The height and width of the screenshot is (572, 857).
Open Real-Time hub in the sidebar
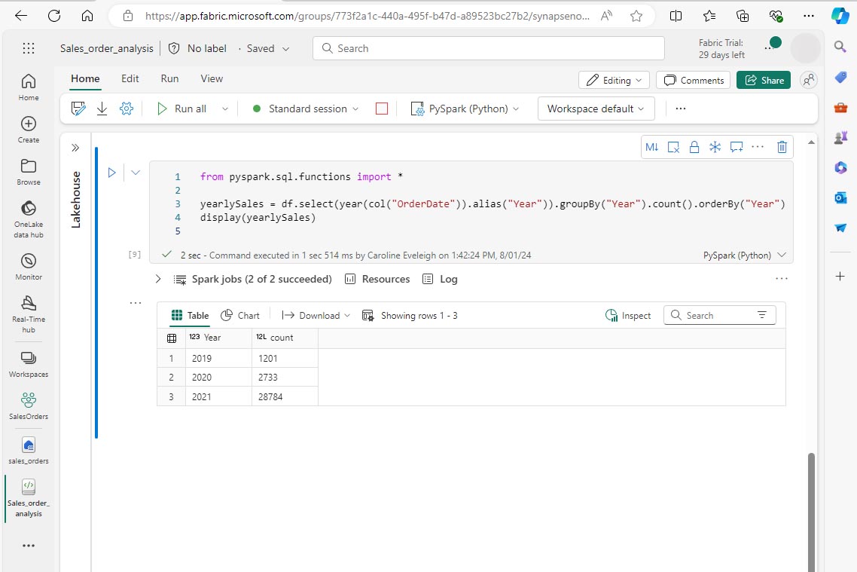click(29, 314)
